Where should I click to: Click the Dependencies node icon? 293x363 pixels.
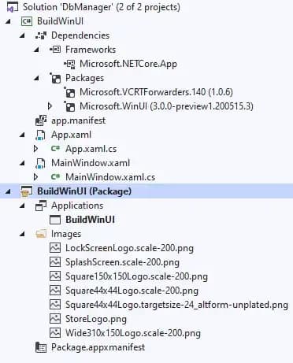coord(41,35)
